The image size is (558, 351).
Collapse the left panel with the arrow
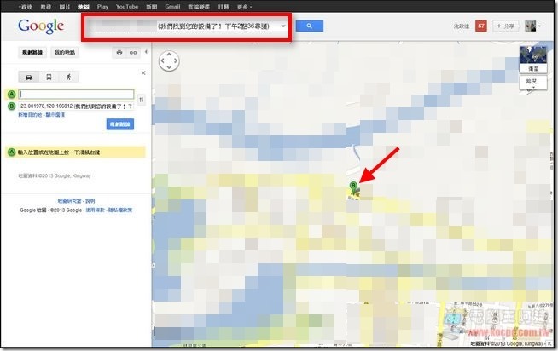[146, 52]
